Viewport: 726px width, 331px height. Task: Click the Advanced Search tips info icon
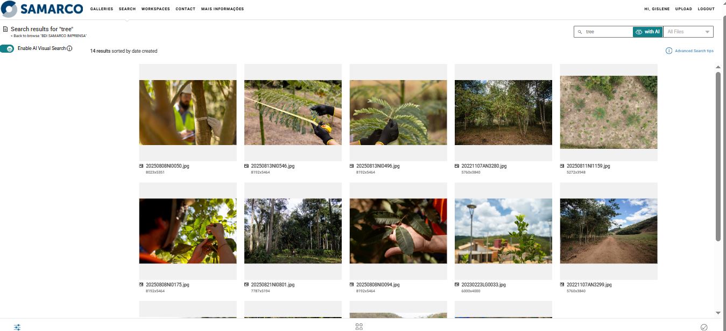click(669, 51)
